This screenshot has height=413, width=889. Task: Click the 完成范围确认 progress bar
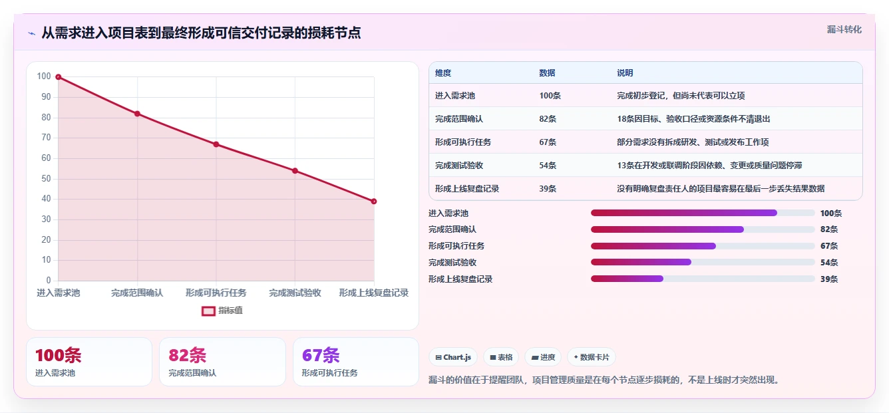point(703,229)
